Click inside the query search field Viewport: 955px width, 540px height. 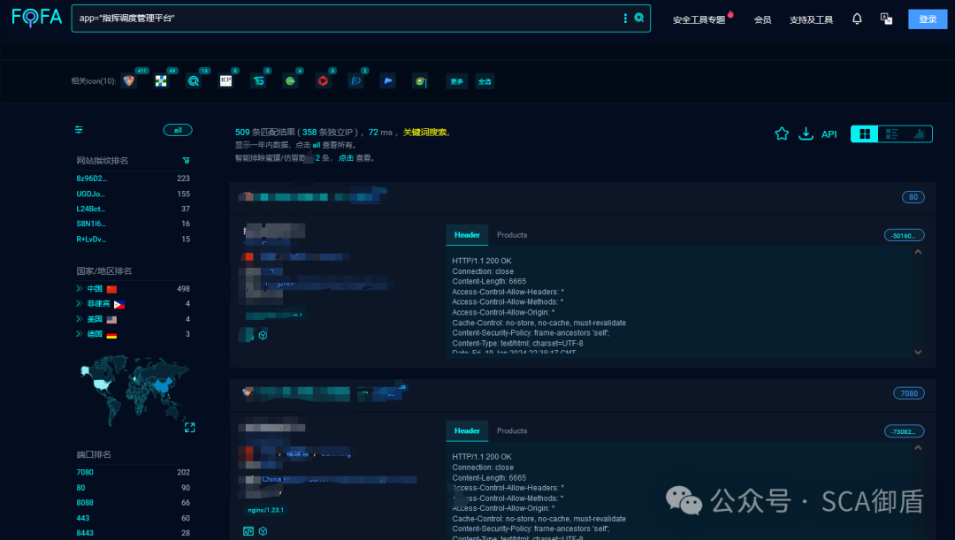(x=348, y=19)
